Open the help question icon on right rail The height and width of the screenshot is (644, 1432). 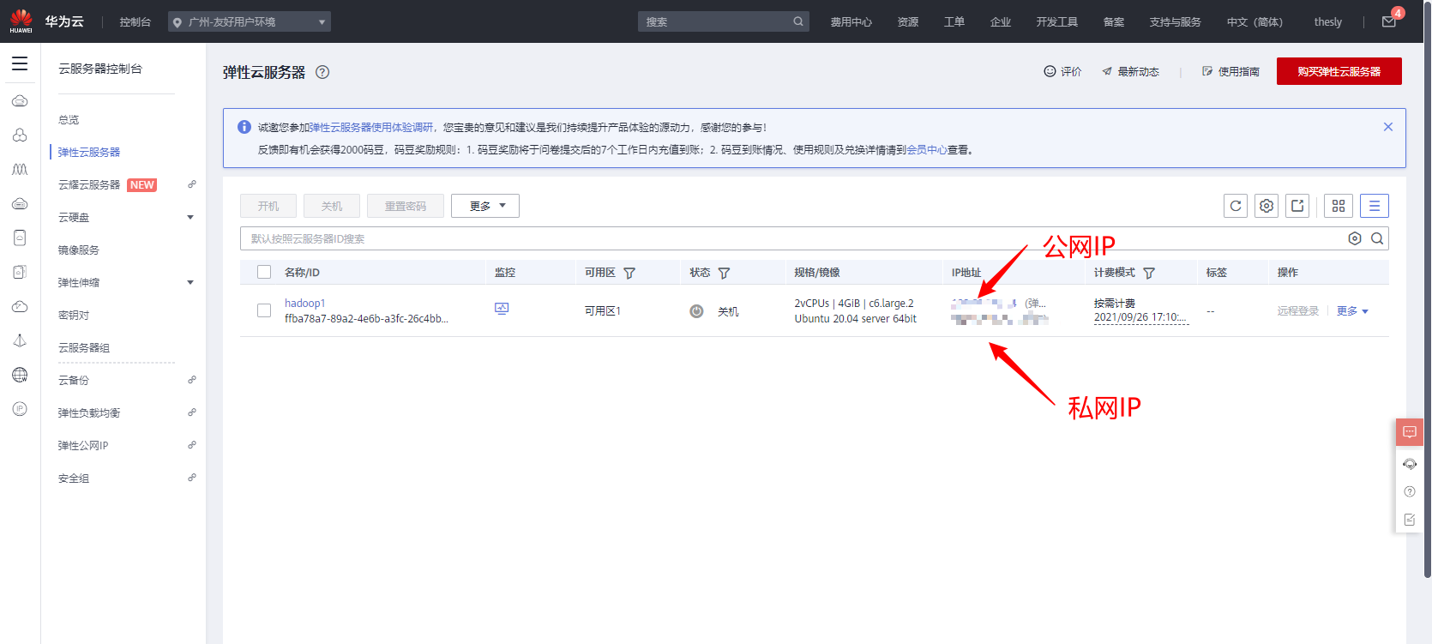pyautogui.click(x=1410, y=491)
